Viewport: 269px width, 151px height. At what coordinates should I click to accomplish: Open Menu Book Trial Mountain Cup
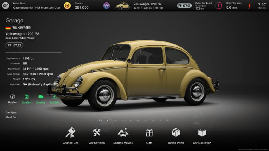point(36,6)
